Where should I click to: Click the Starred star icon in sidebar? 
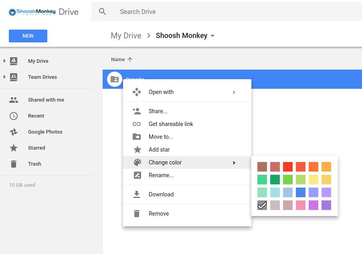coord(14,148)
